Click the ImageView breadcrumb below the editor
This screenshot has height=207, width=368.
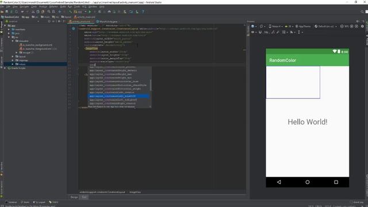[x=135, y=192]
